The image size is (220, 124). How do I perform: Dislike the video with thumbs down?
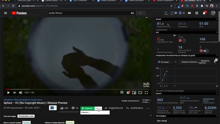pyautogui.click(x=73, y=108)
